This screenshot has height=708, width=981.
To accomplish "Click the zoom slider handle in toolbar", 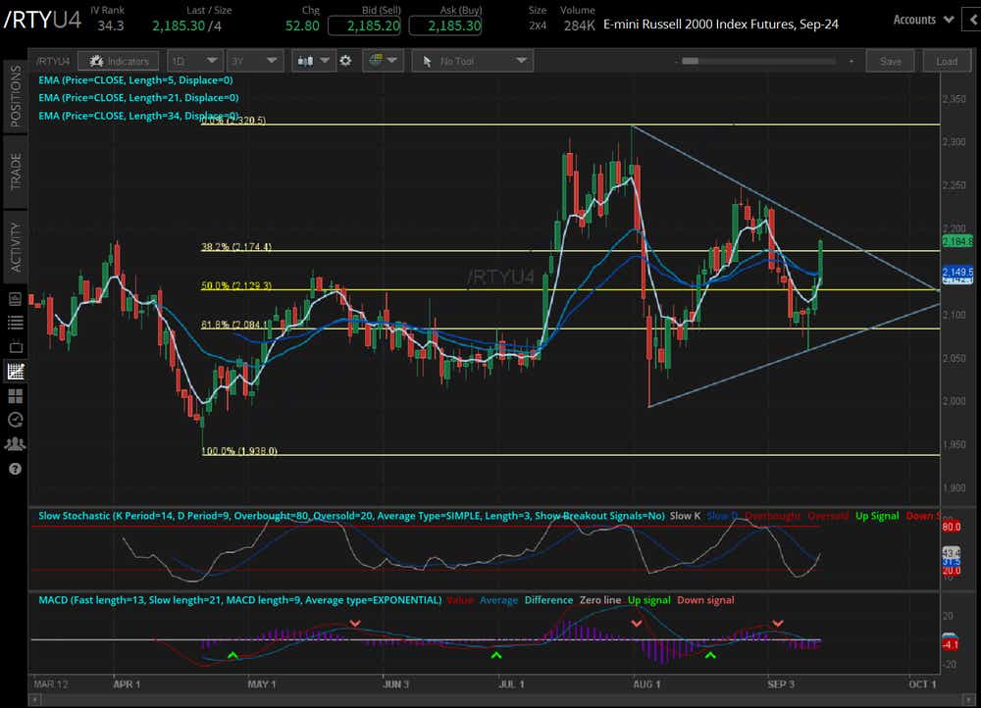I will [x=690, y=62].
